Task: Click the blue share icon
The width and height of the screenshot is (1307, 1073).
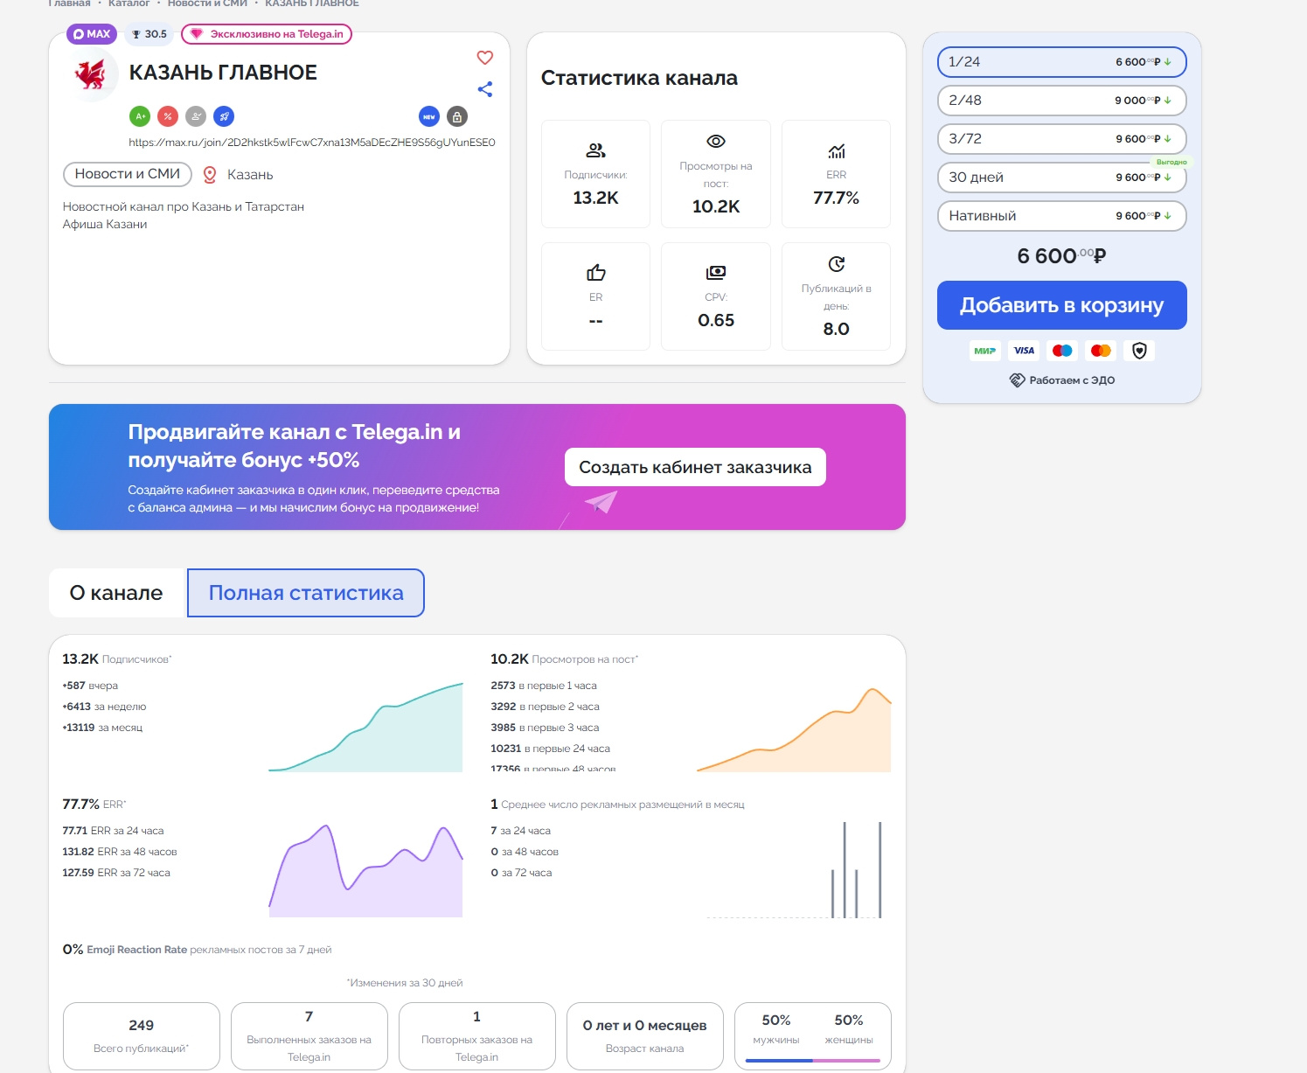Action: coord(485,89)
